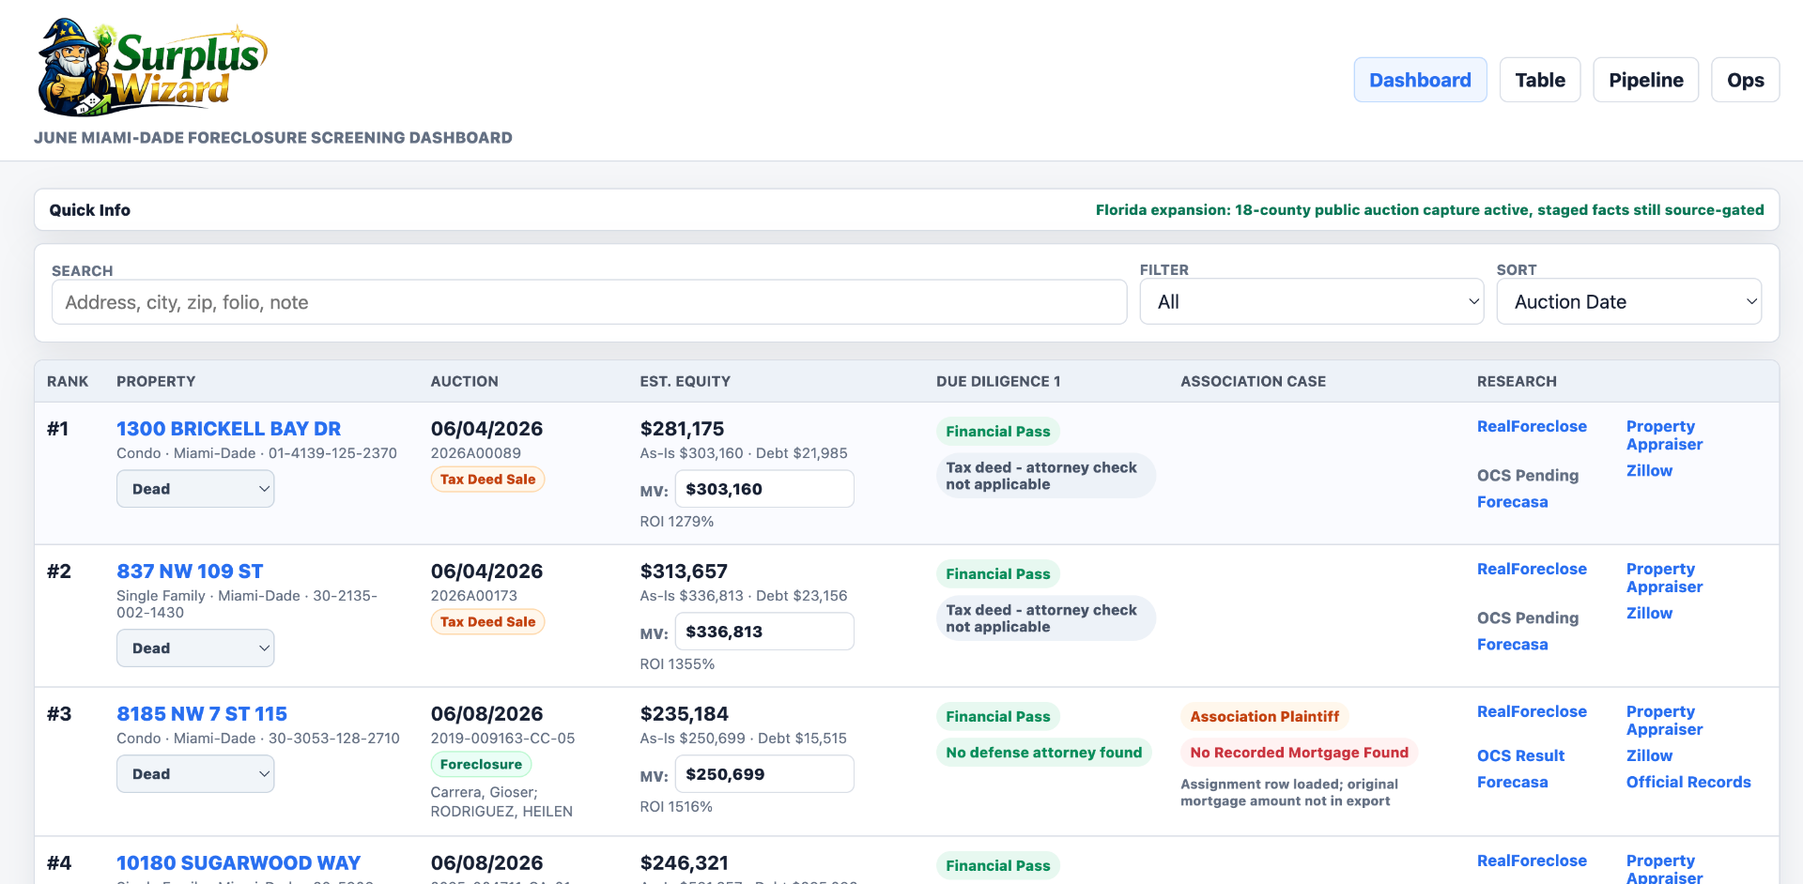This screenshot has height=884, width=1803.
Task: Click Financial Pass badge for rank #1
Action: coord(997,432)
